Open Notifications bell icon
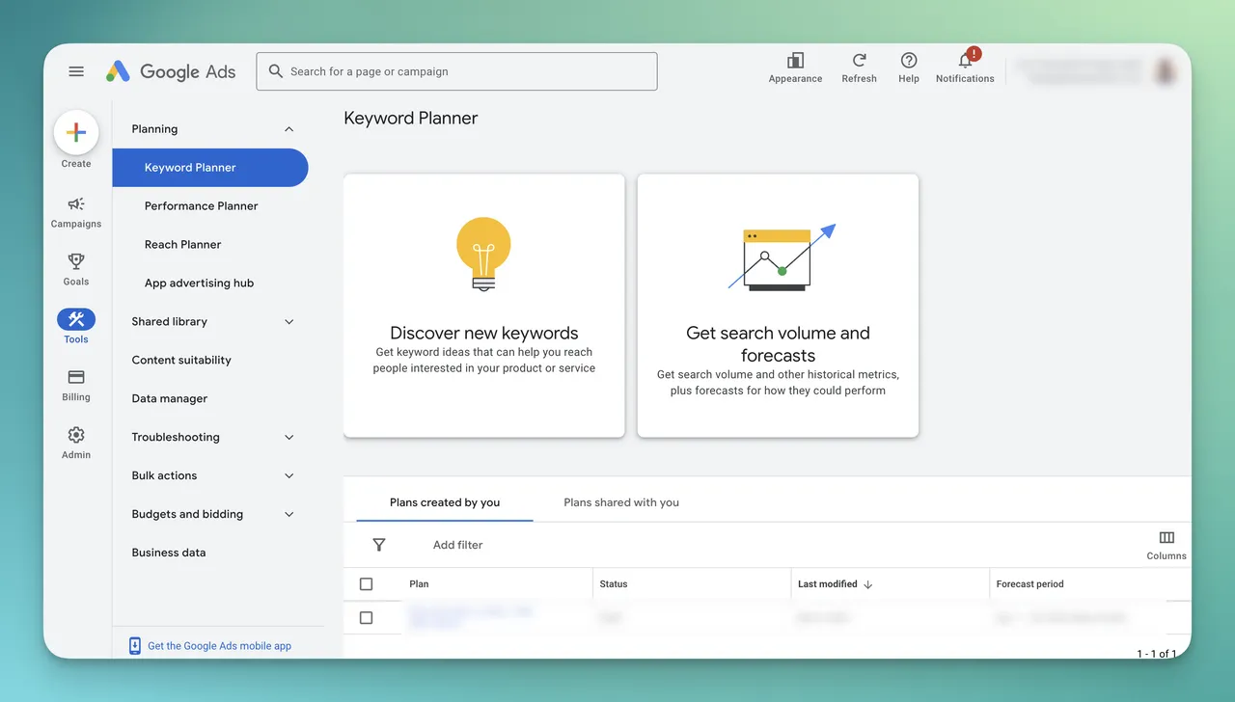 pyautogui.click(x=965, y=61)
